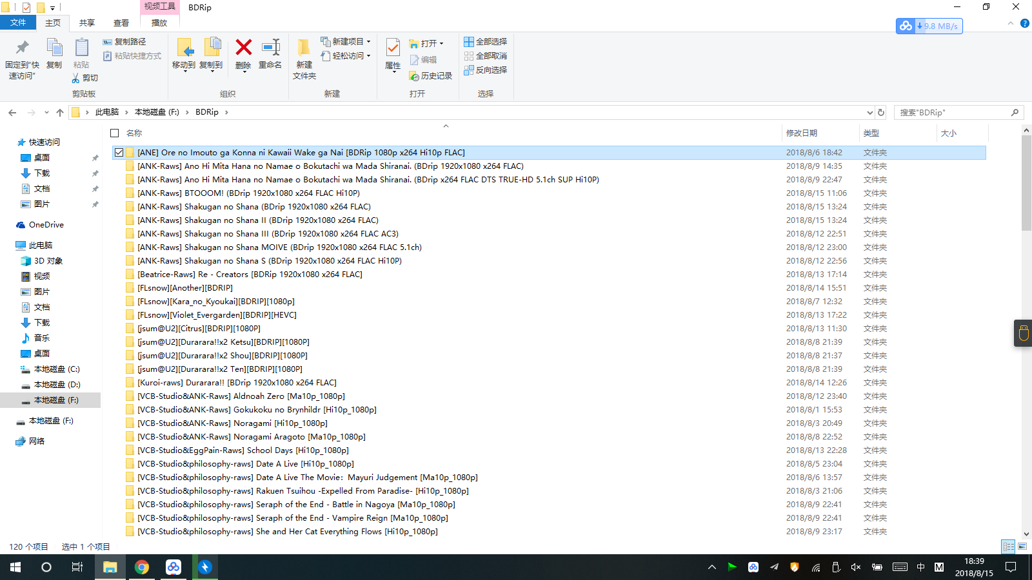Sort by the Name column header
This screenshot has width=1032, height=580.
click(134, 133)
